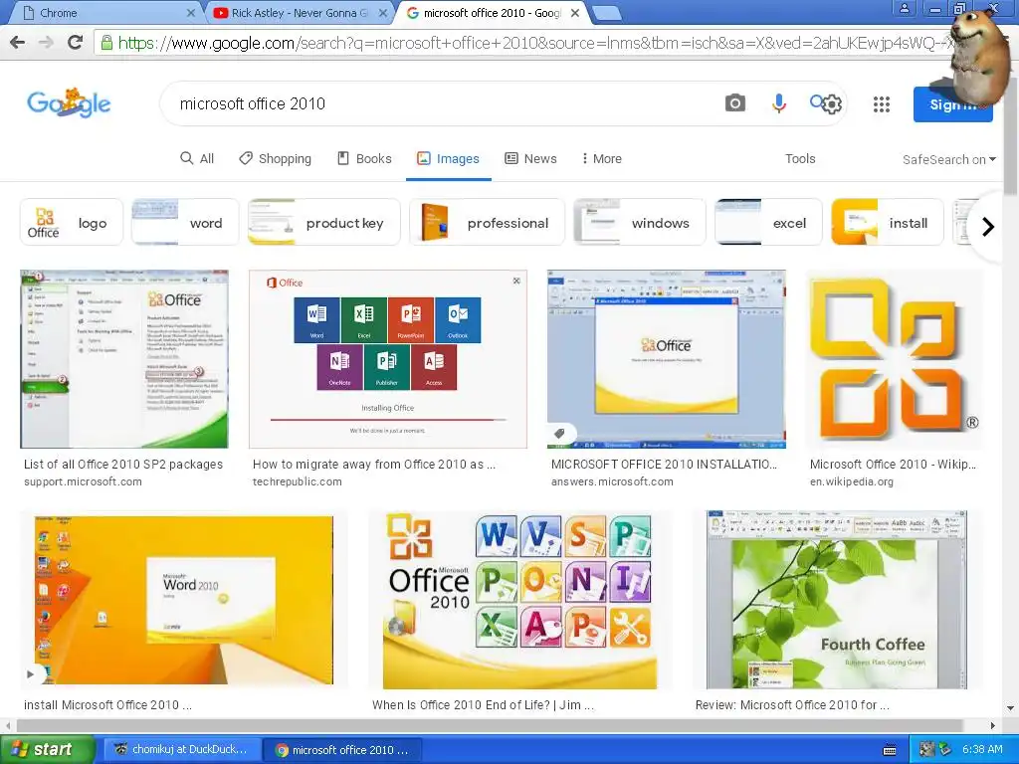
Task: Filter by the professional chip
Action: pyautogui.click(x=487, y=222)
